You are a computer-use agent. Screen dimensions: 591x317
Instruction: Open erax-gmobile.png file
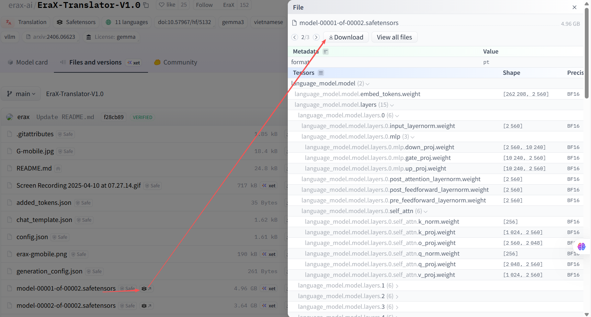tap(42, 254)
